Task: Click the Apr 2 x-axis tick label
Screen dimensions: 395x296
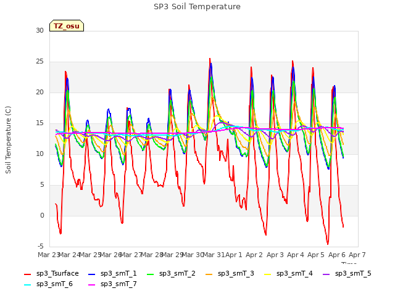Action: coord(254,255)
